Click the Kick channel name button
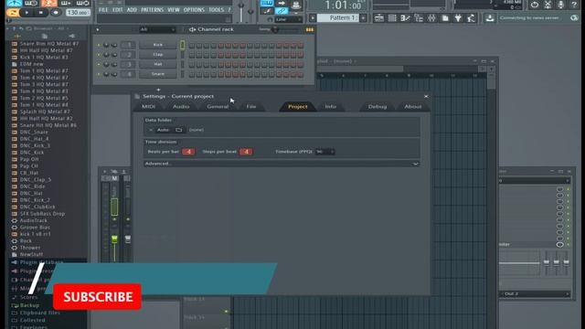This screenshot has width=585, height=329. click(x=158, y=45)
